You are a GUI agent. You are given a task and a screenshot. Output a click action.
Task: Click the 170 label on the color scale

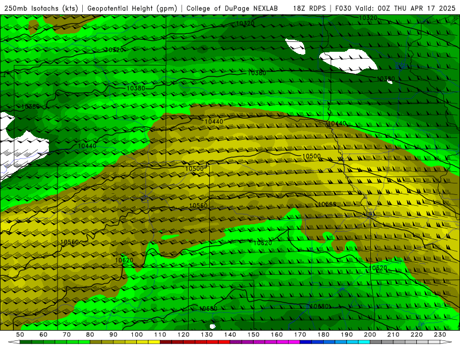click(300, 335)
